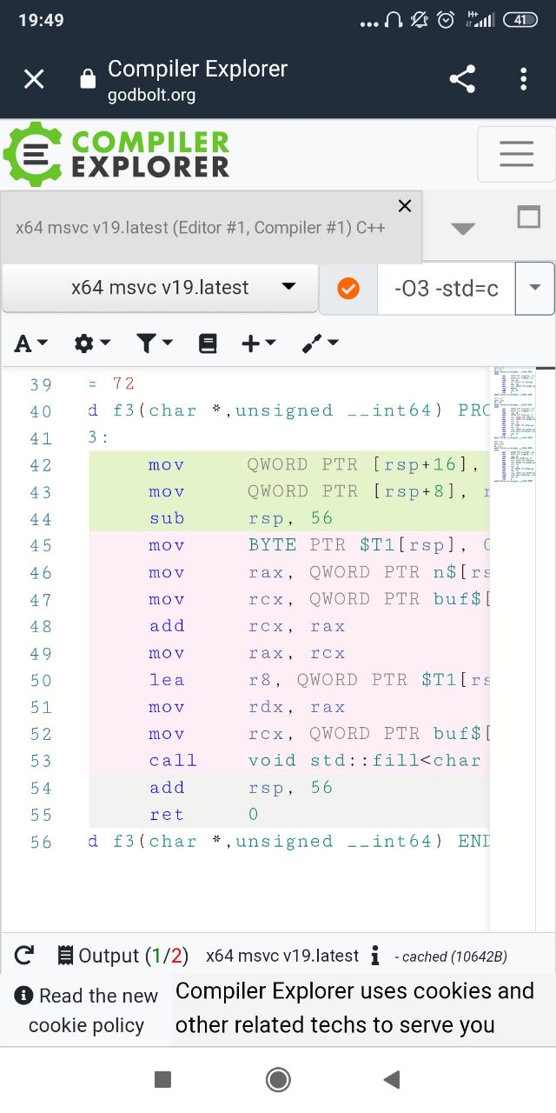Image resolution: width=556 pixels, height=1113 pixels.
Task: Click line number 53 in gutter
Action: pyautogui.click(x=40, y=762)
